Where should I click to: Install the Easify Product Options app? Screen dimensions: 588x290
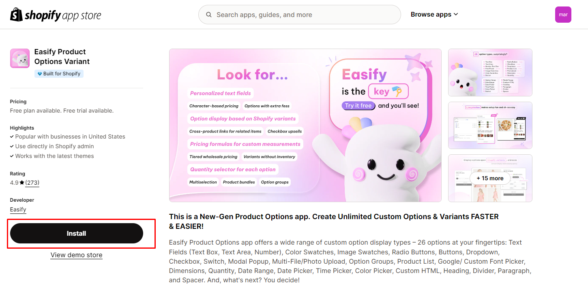(x=77, y=233)
